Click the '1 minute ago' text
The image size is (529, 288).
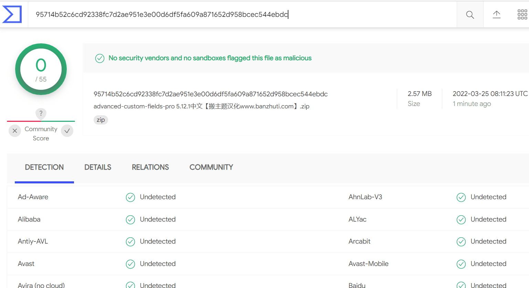pos(472,104)
